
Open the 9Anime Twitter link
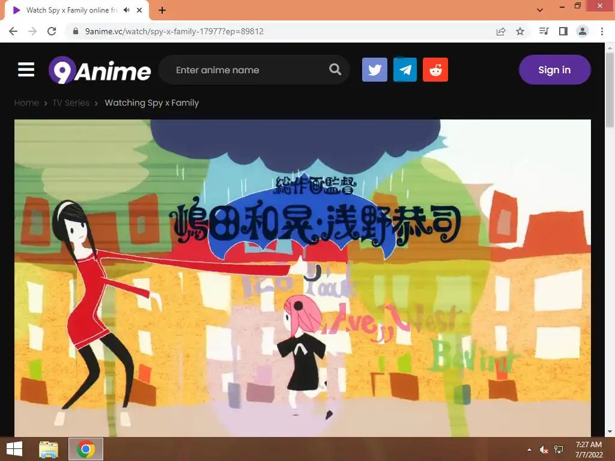click(x=375, y=70)
